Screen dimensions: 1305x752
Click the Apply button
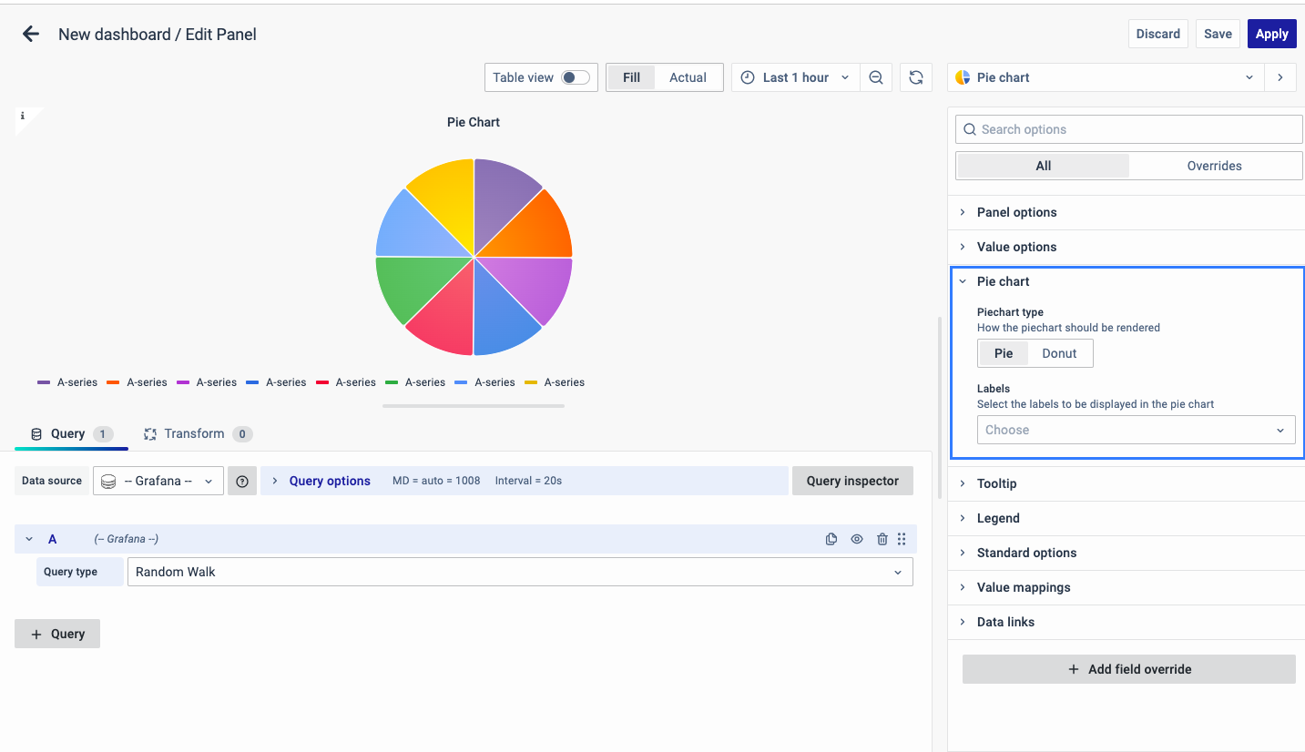[x=1271, y=34]
